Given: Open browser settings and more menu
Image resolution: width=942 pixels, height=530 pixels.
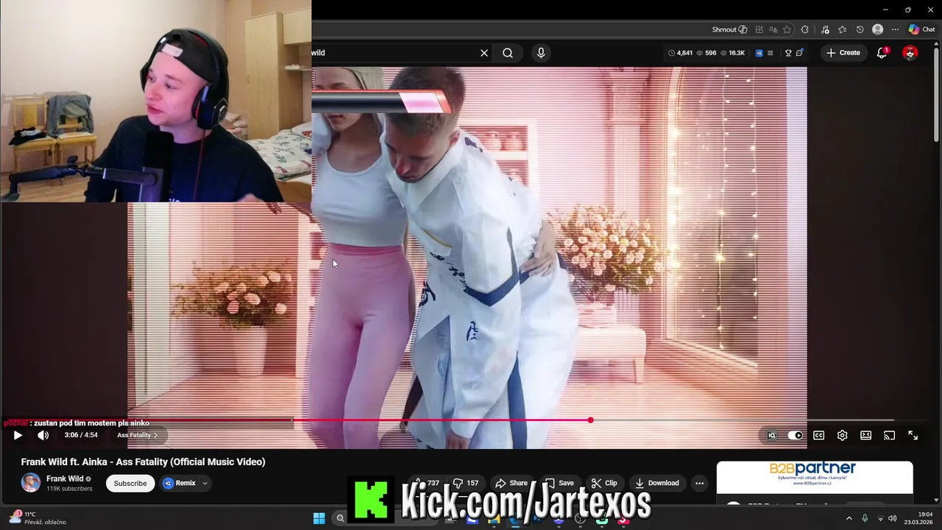Looking at the screenshot, I should coord(895,29).
